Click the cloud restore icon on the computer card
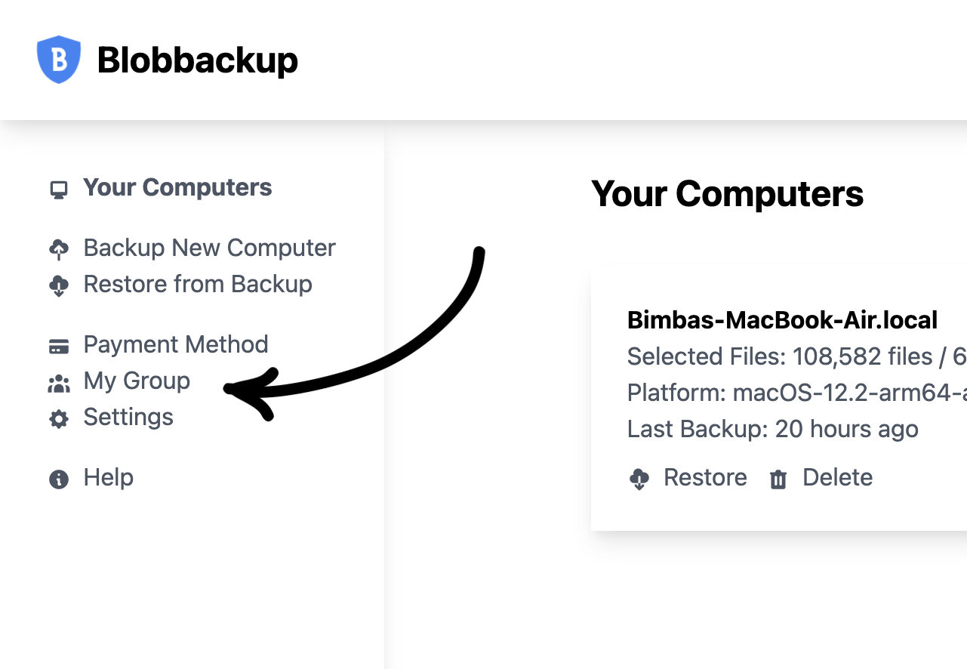 pos(639,479)
